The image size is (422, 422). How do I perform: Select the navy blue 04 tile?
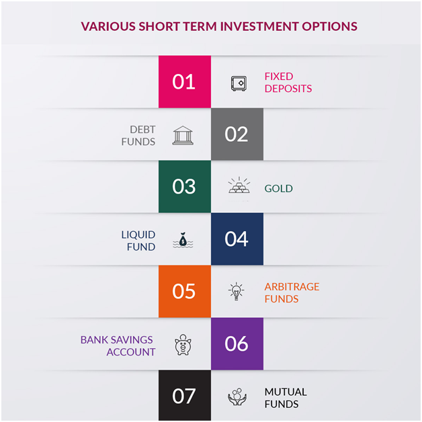(237, 239)
